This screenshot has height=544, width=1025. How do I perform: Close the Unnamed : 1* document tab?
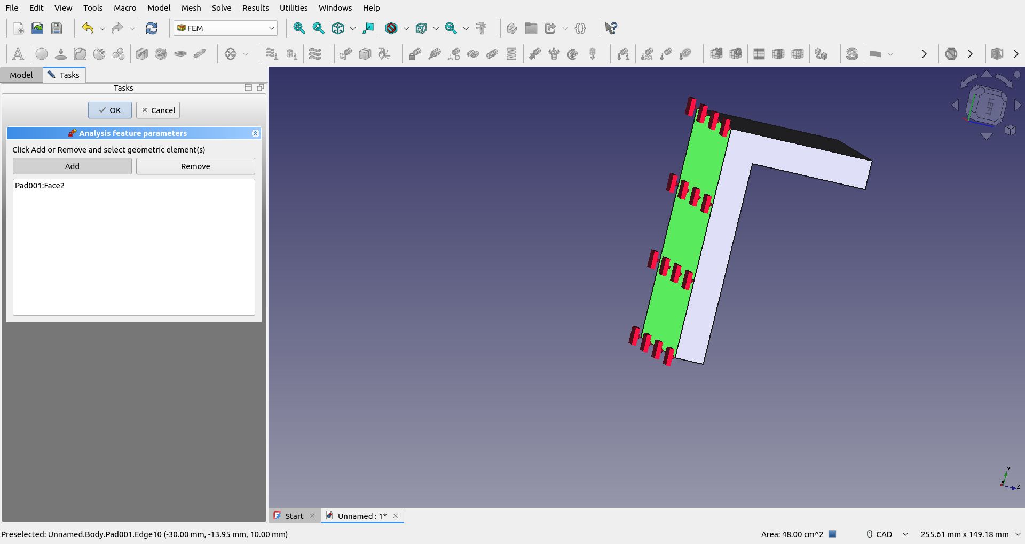396,516
